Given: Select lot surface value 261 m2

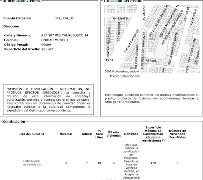Looking at the screenshot, I should 47,49.
